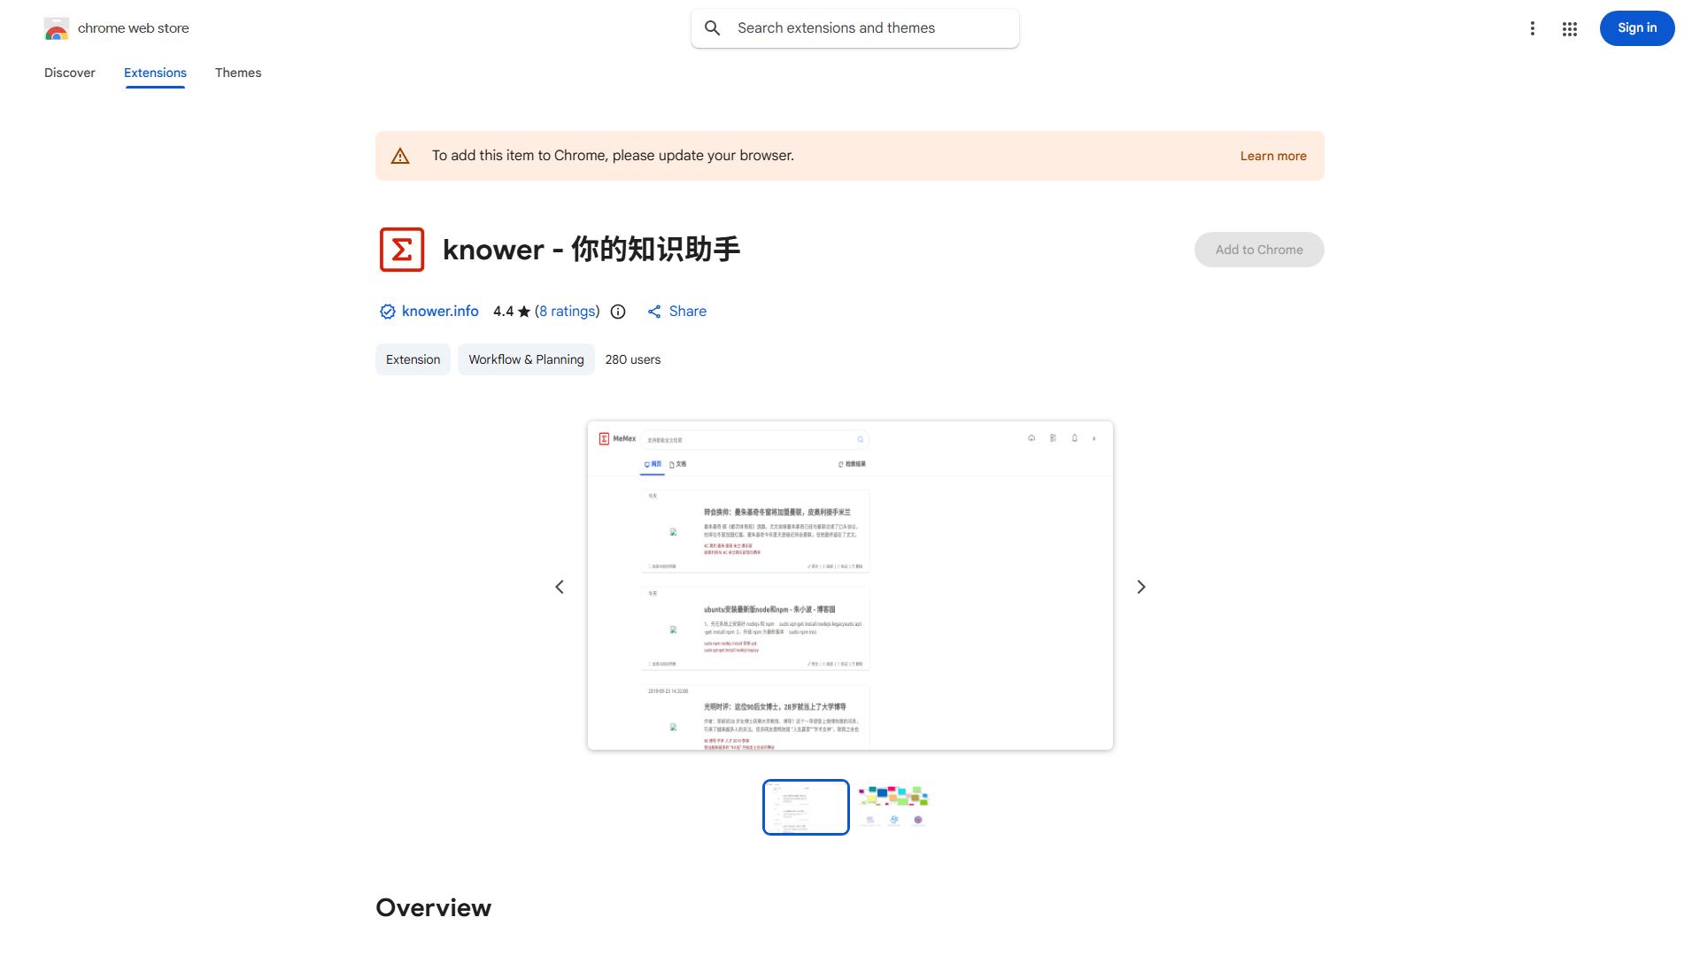Show the next screenshot with right arrow
Viewport: 1700px width, 956px height.
pyautogui.click(x=1141, y=587)
